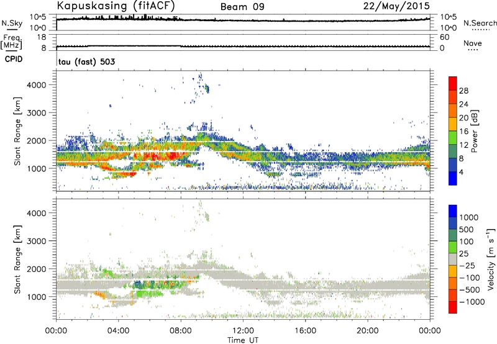Click the N.Search legend label
497x344 pixels.
click(x=480, y=23)
